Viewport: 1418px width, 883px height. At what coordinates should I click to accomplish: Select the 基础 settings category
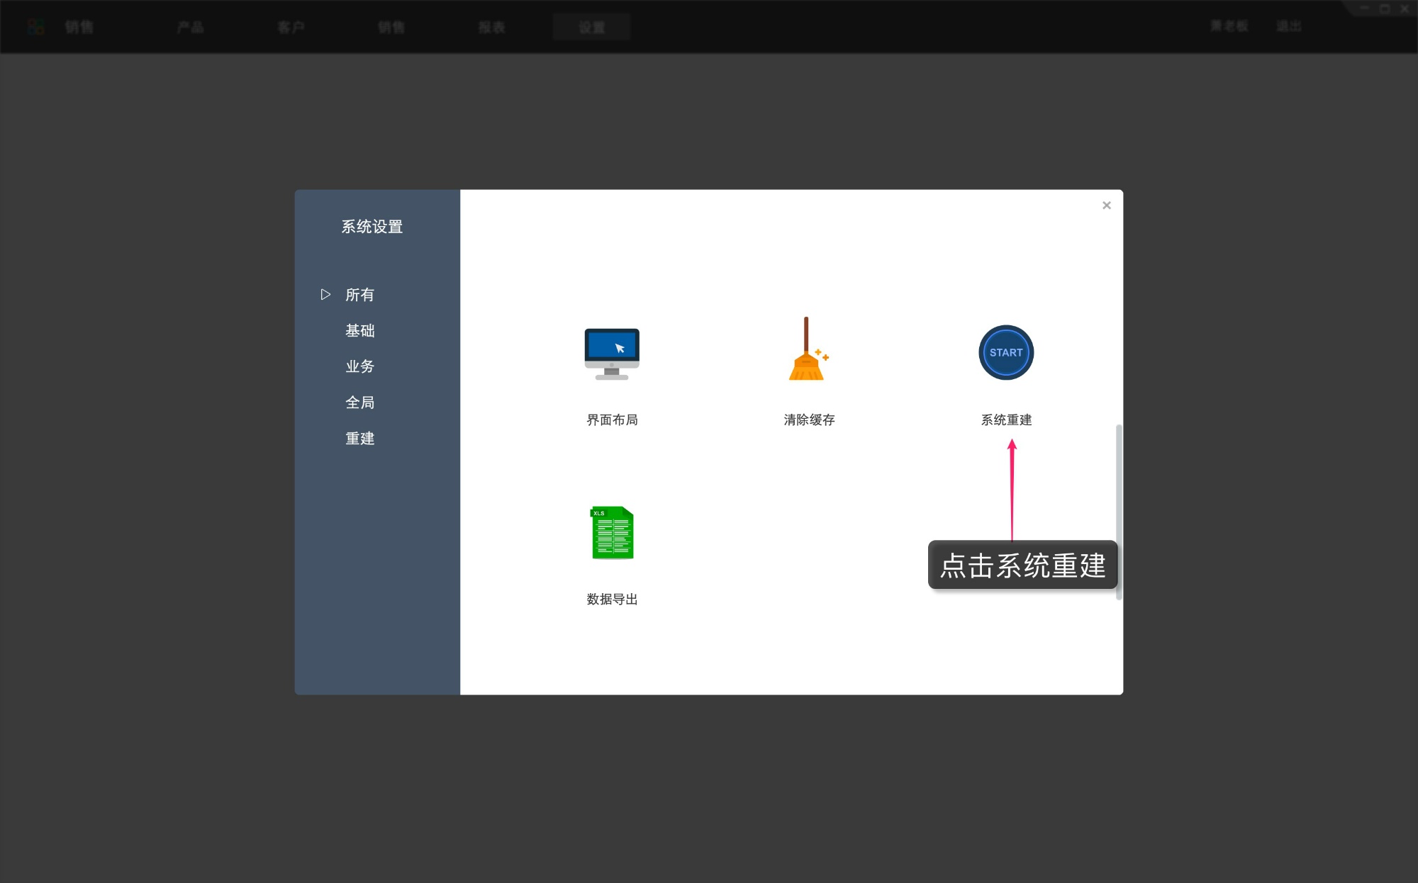pyautogui.click(x=359, y=330)
